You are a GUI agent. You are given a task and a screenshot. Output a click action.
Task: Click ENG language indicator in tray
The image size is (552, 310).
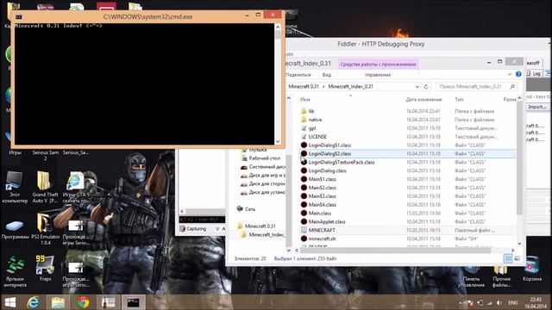513,302
